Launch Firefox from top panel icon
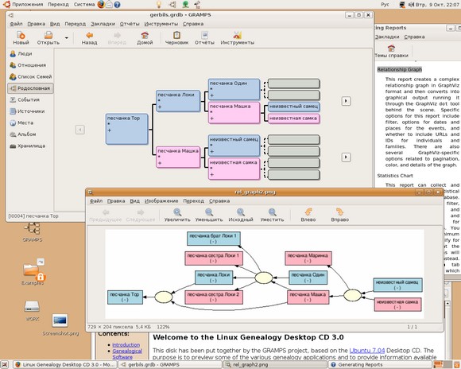This screenshot has width=461, height=369. 101,5
